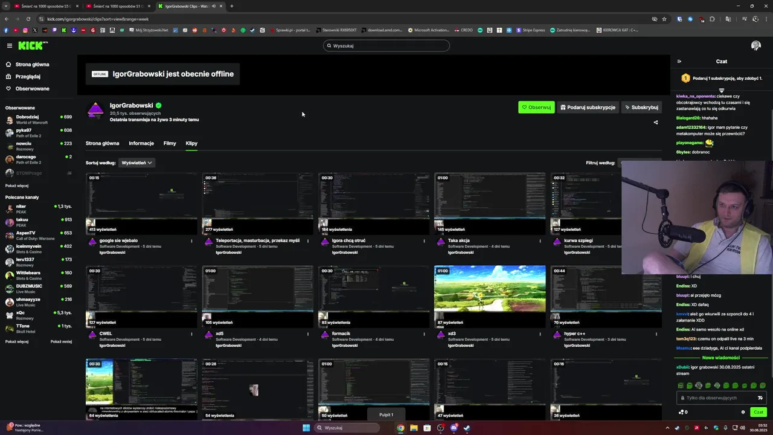The height and width of the screenshot is (435, 773).
Task: Expand followed channels with Pokaż więcej
Action: (x=17, y=185)
